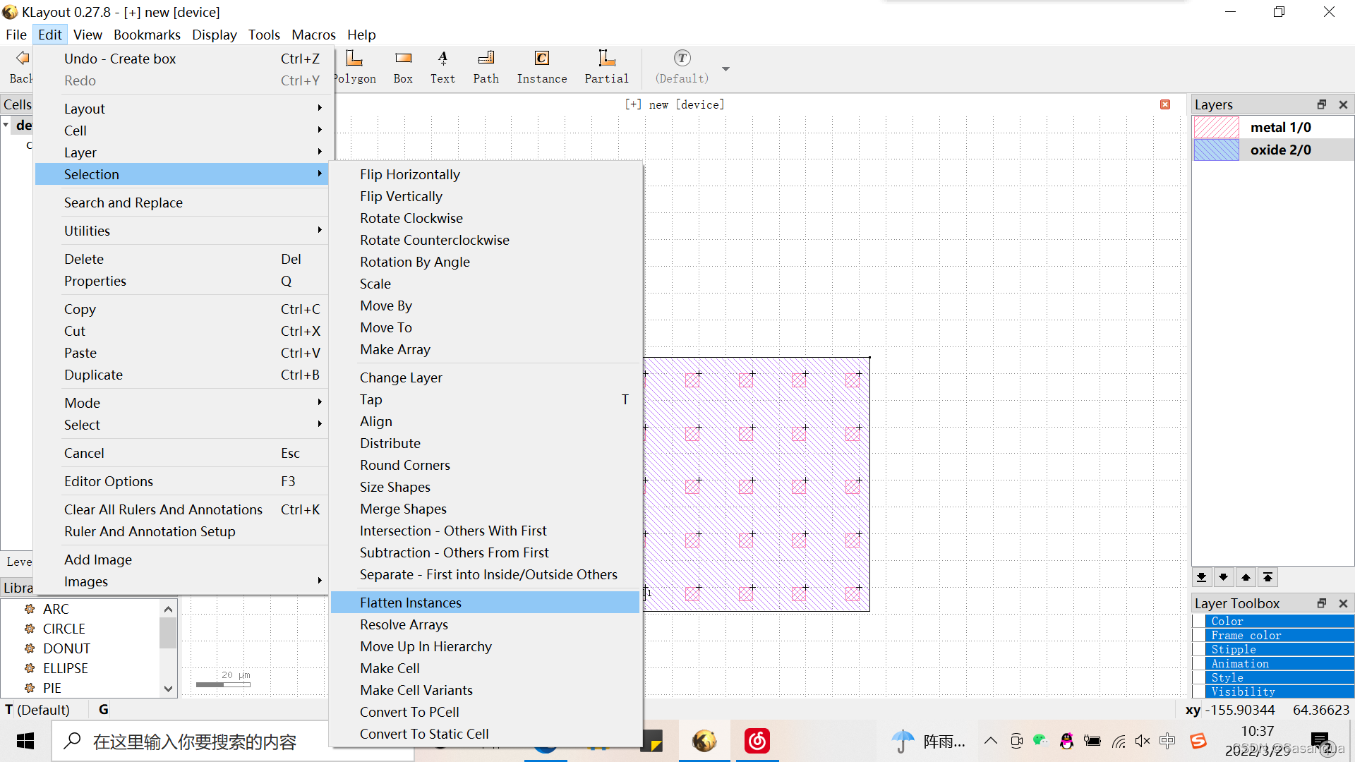The width and height of the screenshot is (1355, 762).
Task: Open the Windows Start button
Action: pyautogui.click(x=25, y=741)
